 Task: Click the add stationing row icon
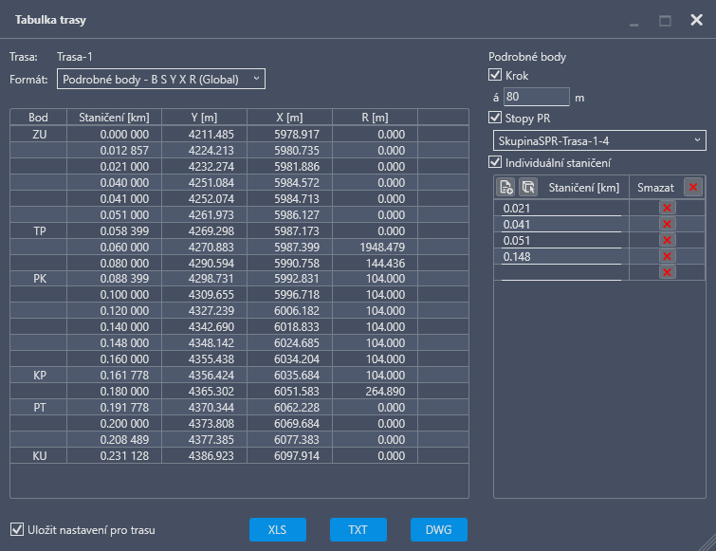pos(507,188)
